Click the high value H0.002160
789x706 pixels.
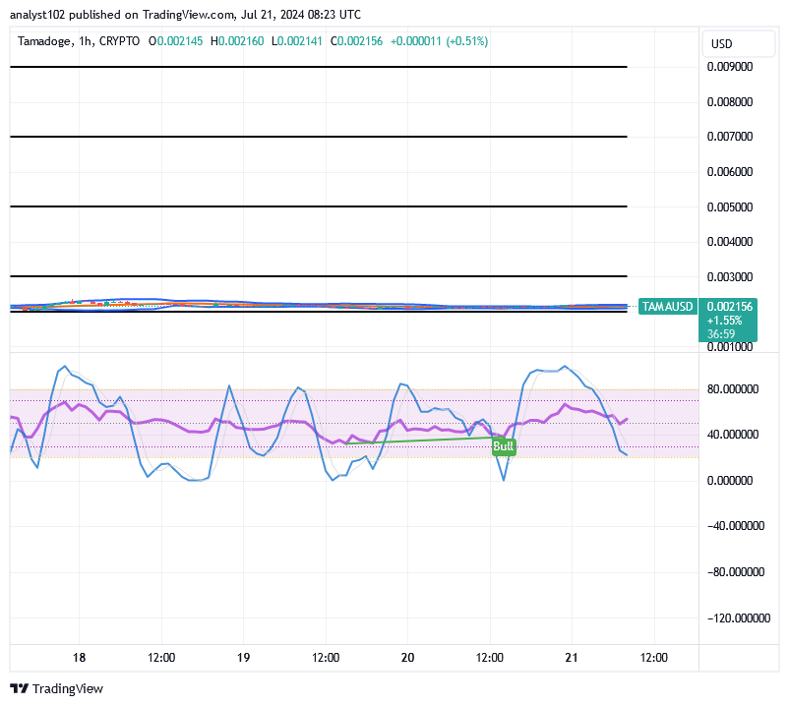click(x=237, y=41)
